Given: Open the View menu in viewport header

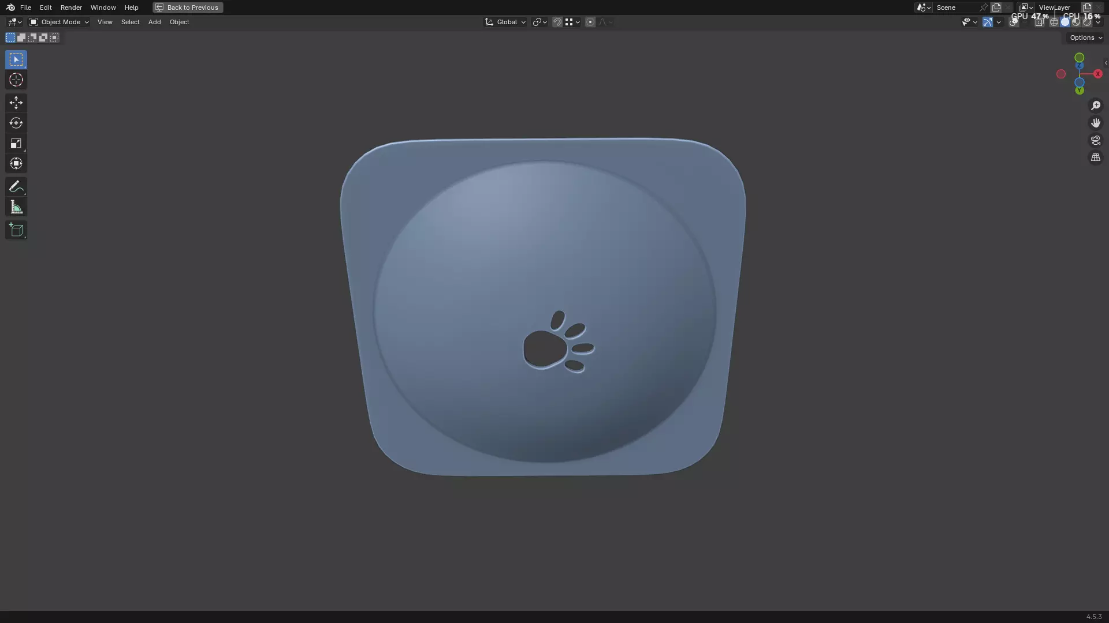Looking at the screenshot, I should point(105,22).
